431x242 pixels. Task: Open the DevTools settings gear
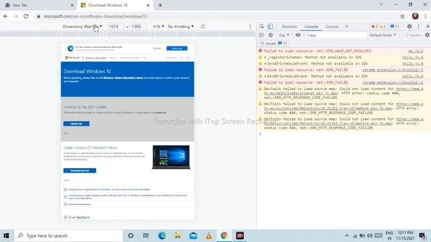[x=409, y=26]
